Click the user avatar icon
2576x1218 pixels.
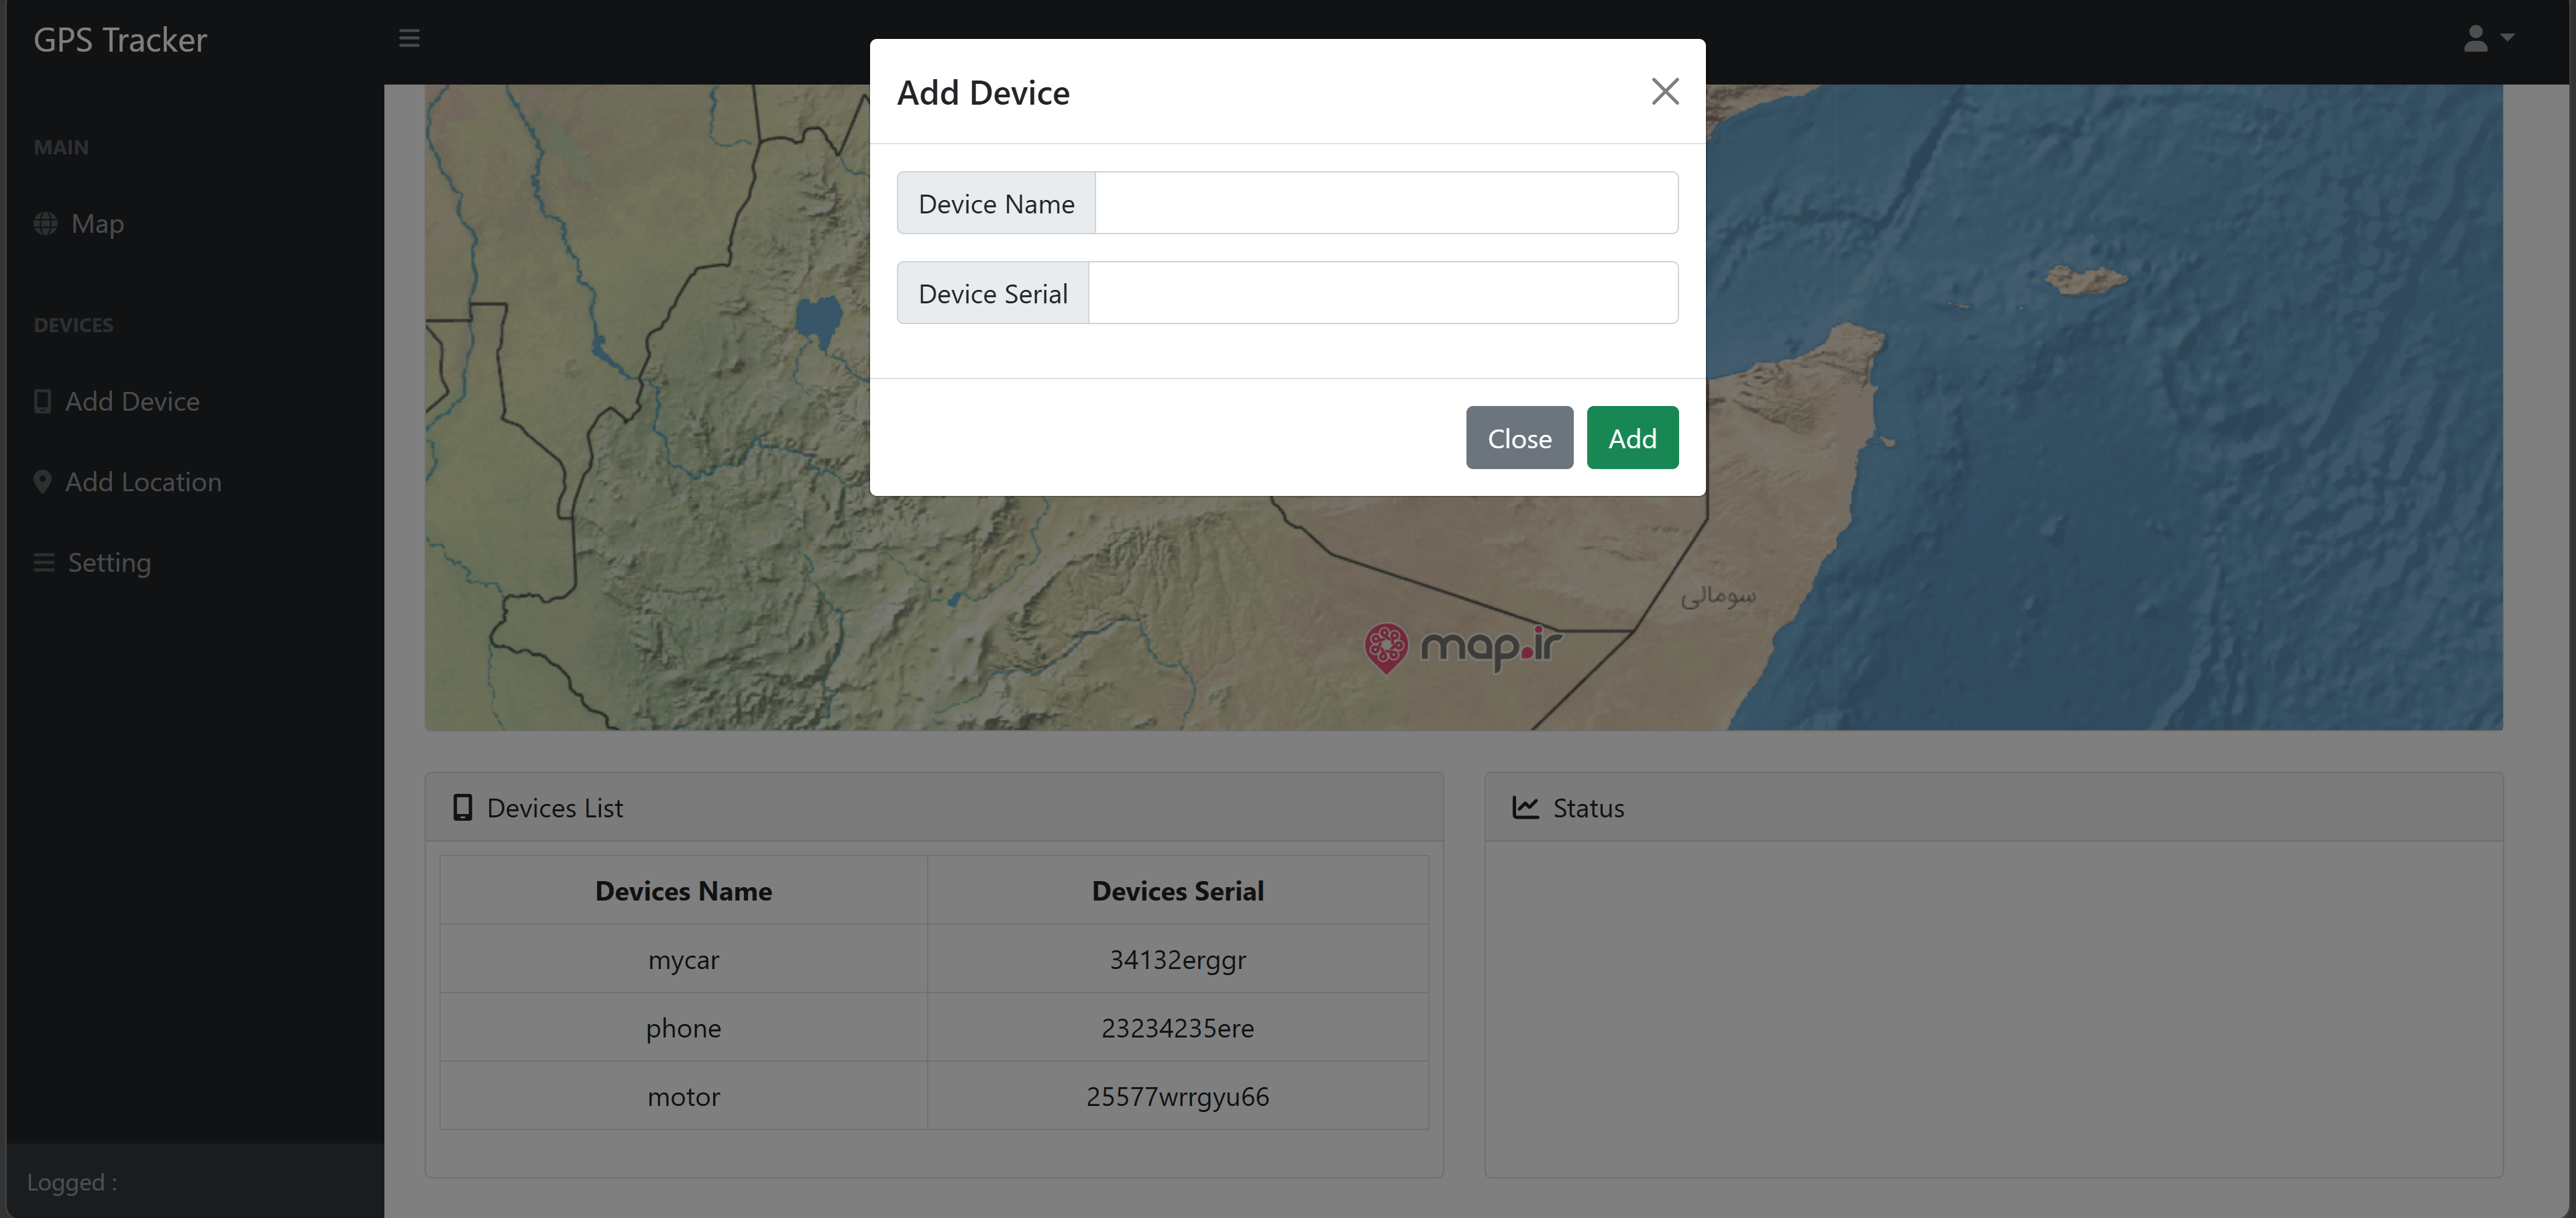pyautogui.click(x=2475, y=38)
